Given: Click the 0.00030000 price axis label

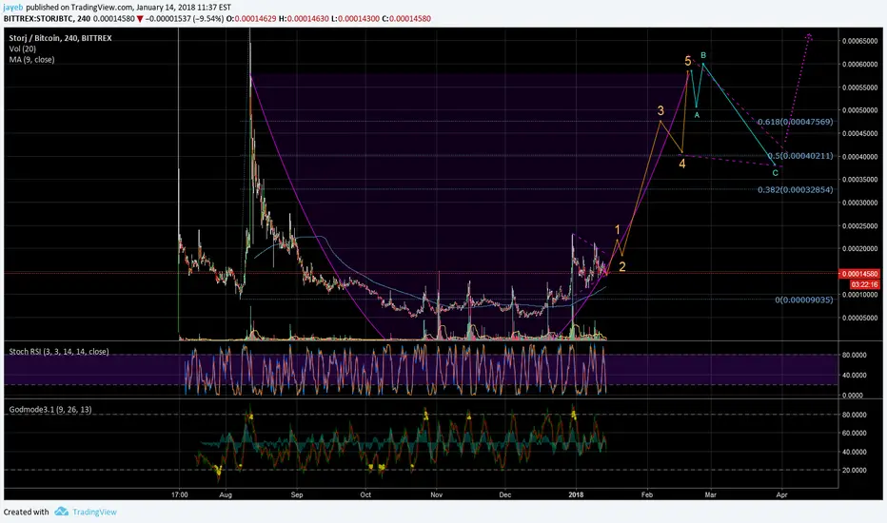Looking at the screenshot, I should pos(859,203).
